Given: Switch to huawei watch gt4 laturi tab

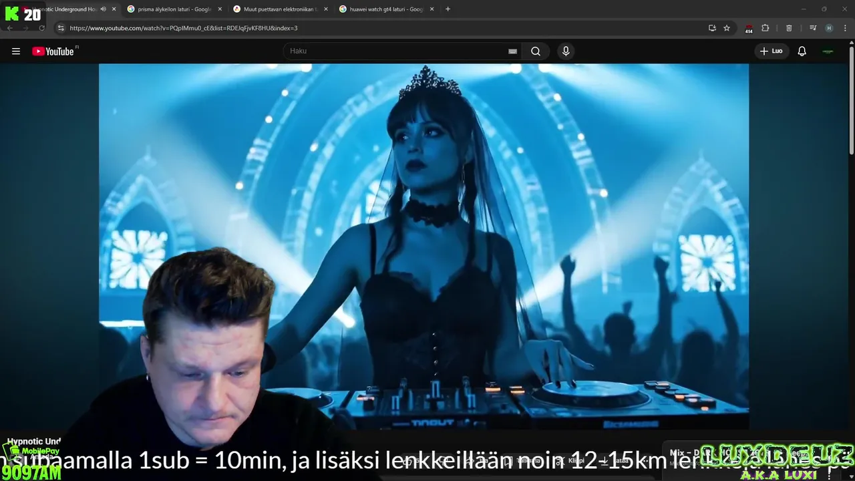Looking at the screenshot, I should point(385,9).
